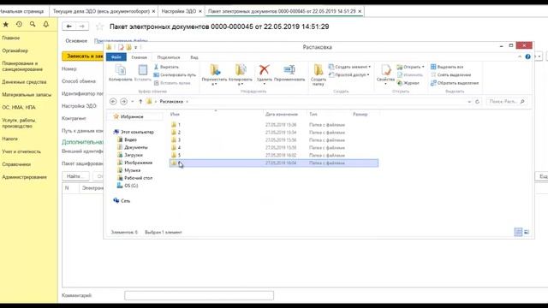
Task: Open Администрирование sidebar section
Action: pos(24,177)
